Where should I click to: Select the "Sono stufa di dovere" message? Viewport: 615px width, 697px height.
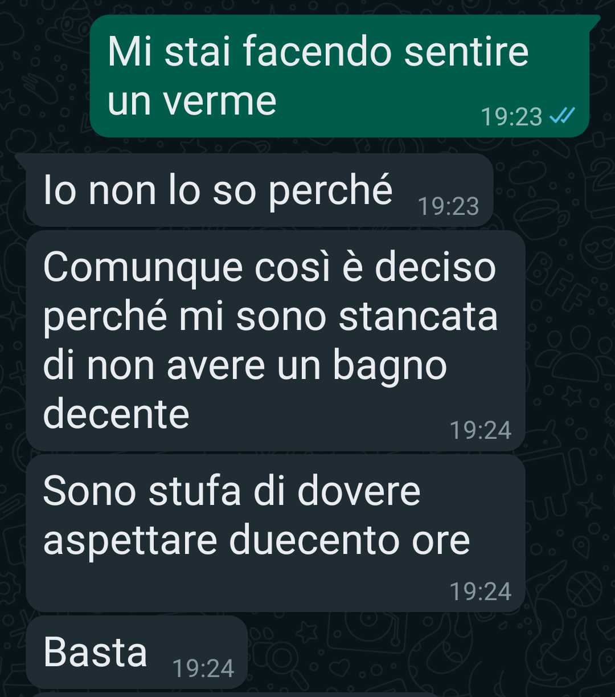point(276,533)
